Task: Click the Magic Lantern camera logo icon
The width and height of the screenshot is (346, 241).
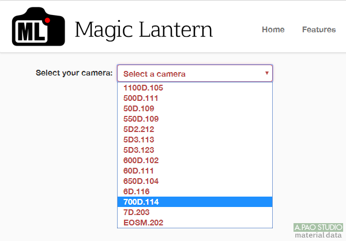Action: click(38, 26)
